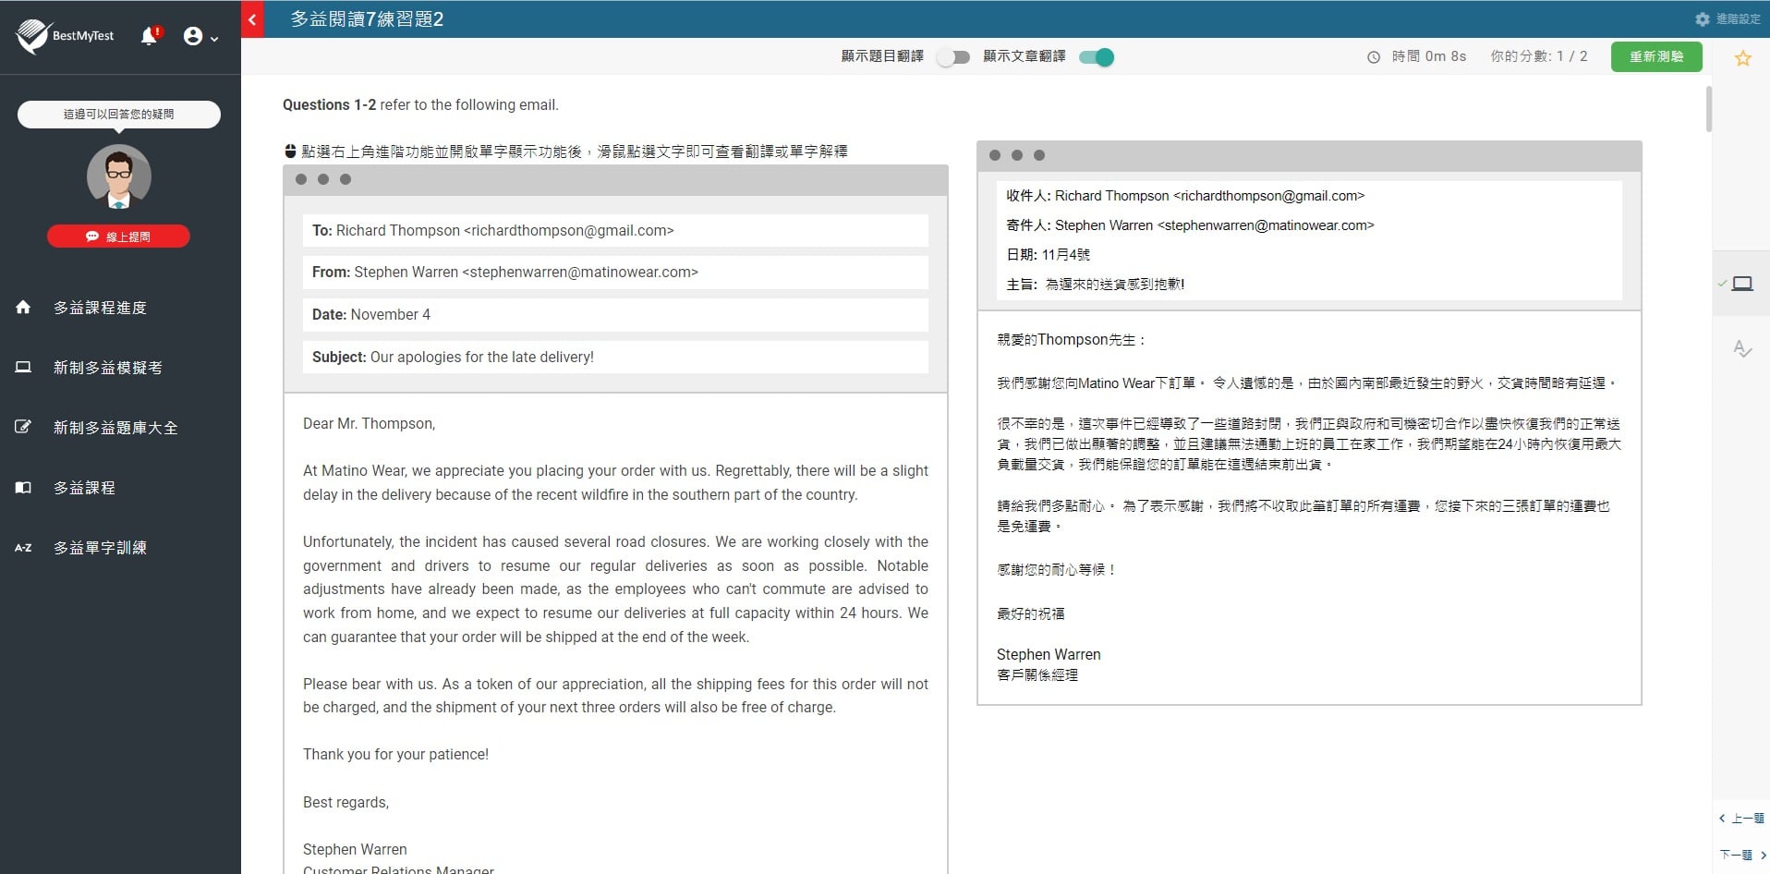Open the user account icon
This screenshot has width=1770, height=874.
pos(192,36)
